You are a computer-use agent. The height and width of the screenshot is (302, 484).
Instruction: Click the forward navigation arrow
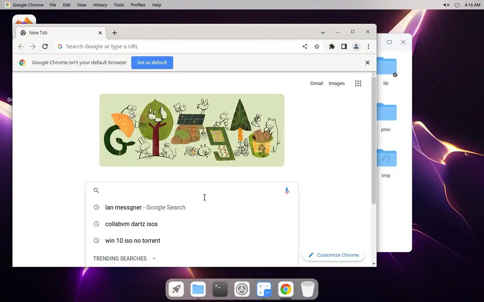(x=33, y=46)
